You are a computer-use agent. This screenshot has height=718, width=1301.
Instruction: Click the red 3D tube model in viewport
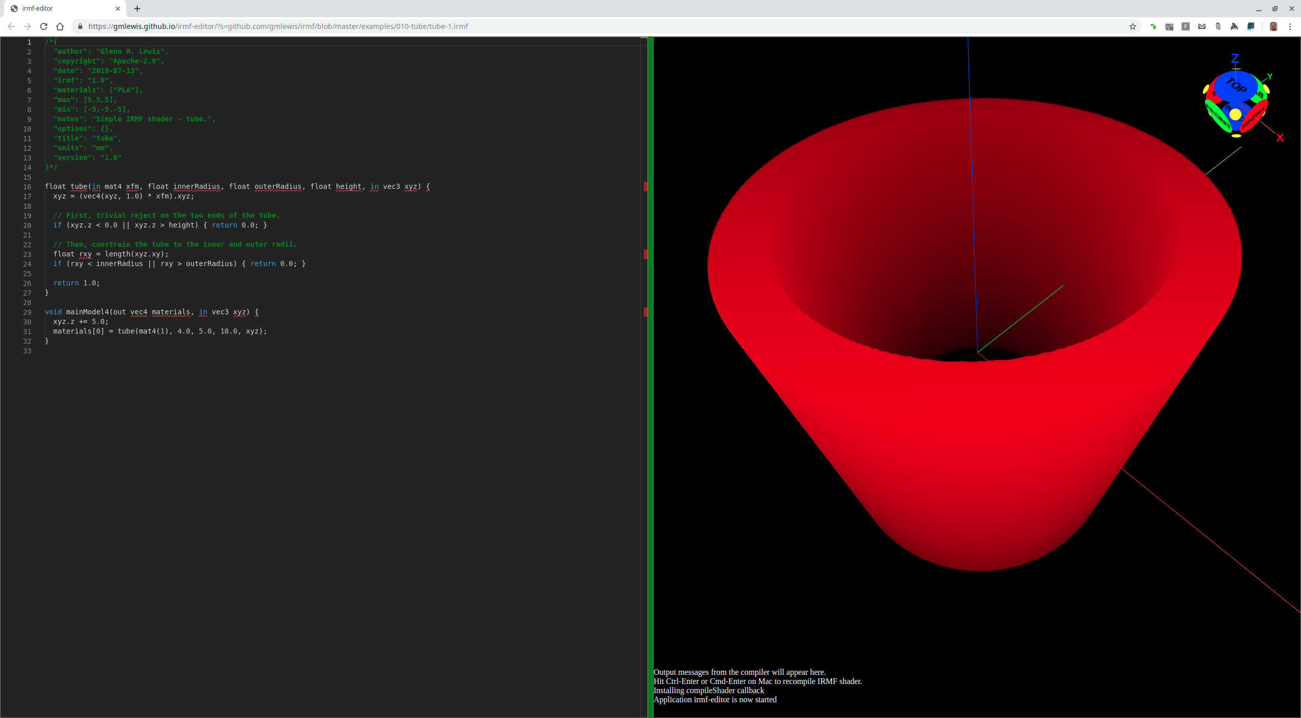(974, 334)
